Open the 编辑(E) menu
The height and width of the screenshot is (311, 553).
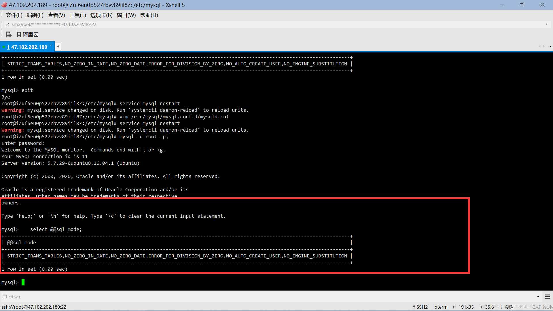pyautogui.click(x=35, y=15)
